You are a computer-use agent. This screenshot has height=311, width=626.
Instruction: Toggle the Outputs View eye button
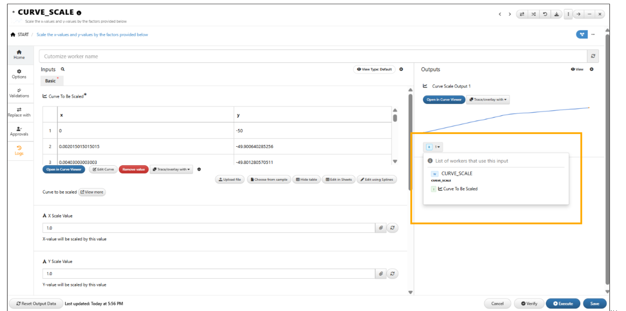pos(577,69)
